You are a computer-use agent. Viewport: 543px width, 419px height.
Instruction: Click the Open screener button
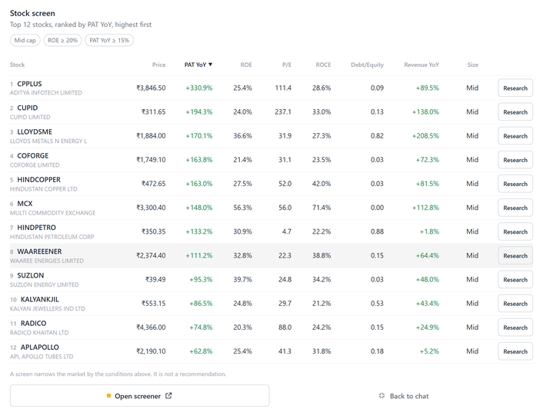139,395
